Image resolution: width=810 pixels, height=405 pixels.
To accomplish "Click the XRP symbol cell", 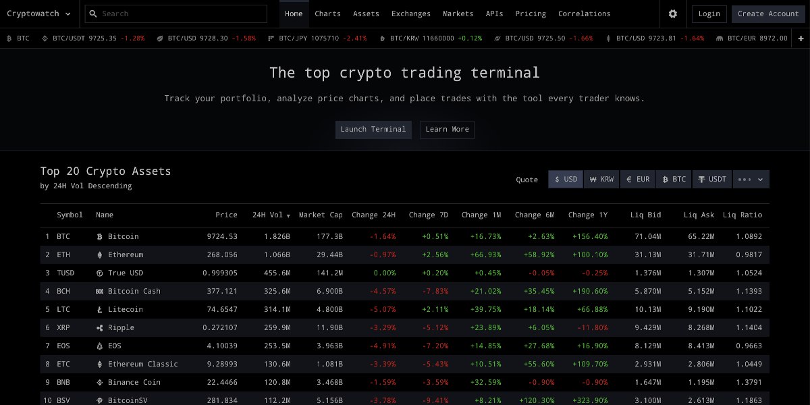I will (x=63, y=327).
